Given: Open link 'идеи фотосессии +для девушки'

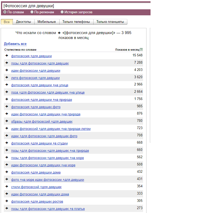Looking at the screenshot, I should point(36,70).
